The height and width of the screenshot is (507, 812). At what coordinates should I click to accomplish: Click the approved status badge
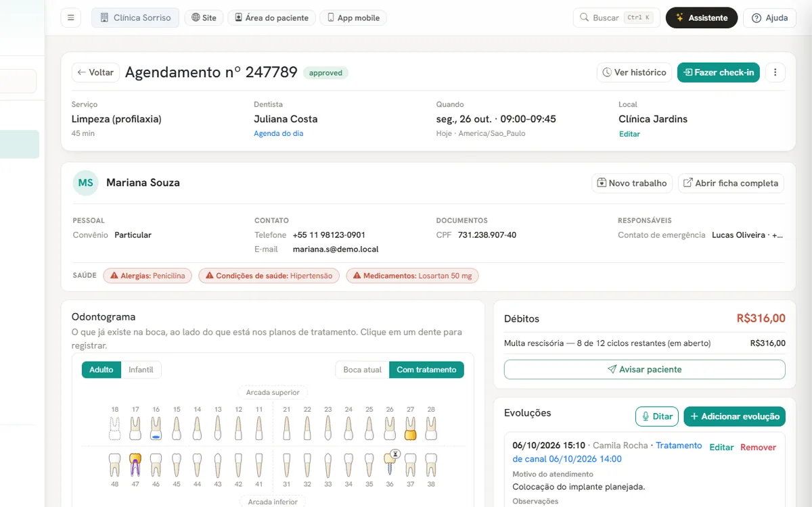coord(325,73)
